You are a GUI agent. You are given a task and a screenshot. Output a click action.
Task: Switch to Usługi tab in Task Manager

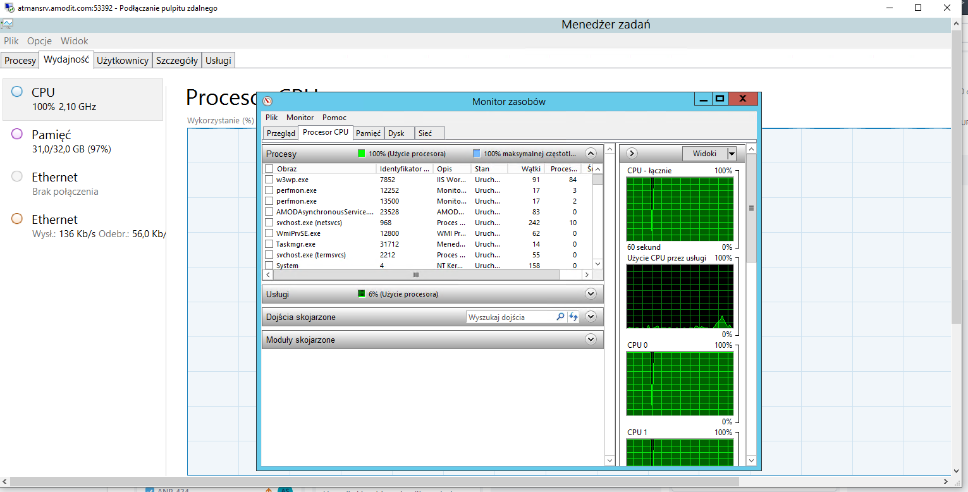[x=219, y=61]
